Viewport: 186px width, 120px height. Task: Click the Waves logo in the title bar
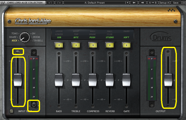click(x=3, y=3)
